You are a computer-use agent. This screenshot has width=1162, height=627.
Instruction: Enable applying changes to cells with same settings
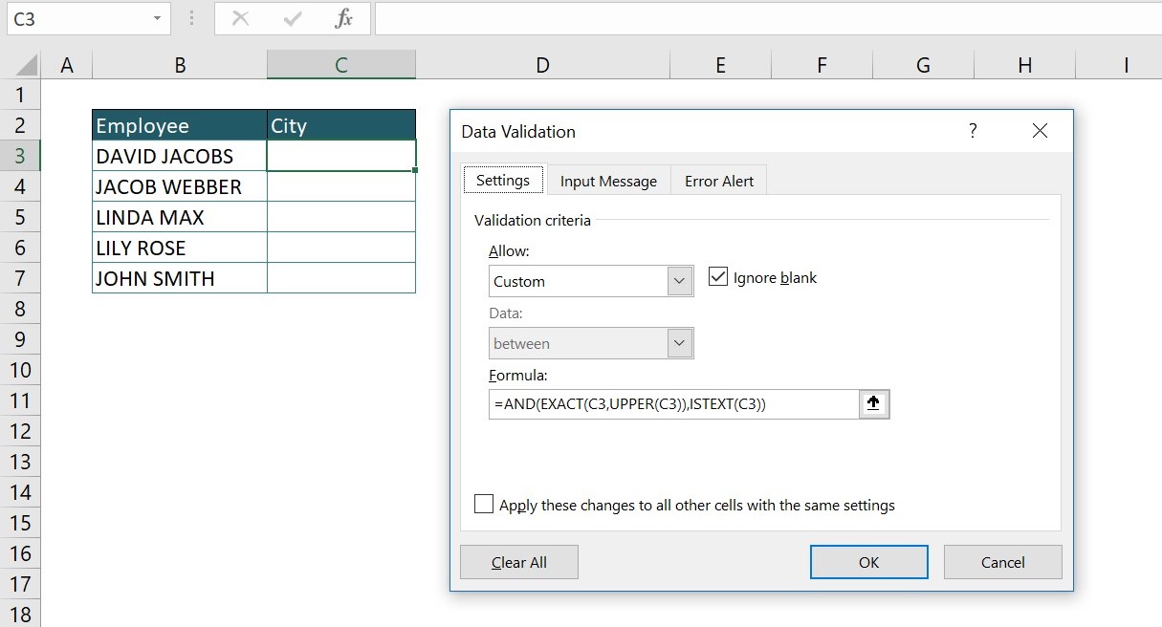click(x=483, y=504)
